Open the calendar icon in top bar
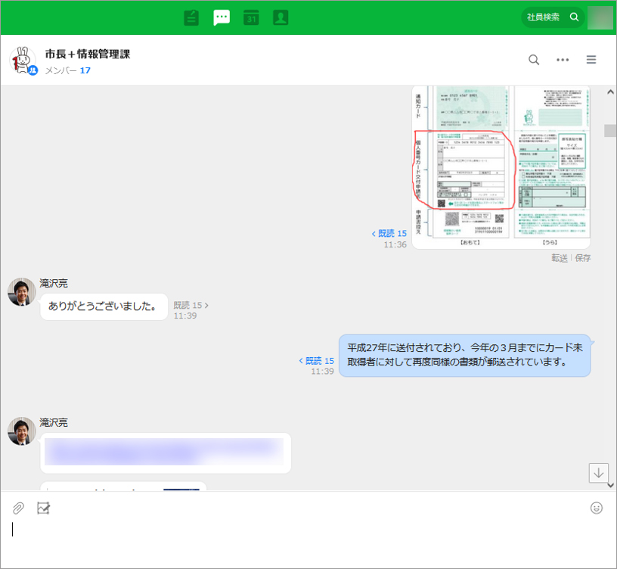This screenshot has width=617, height=569. click(x=251, y=17)
